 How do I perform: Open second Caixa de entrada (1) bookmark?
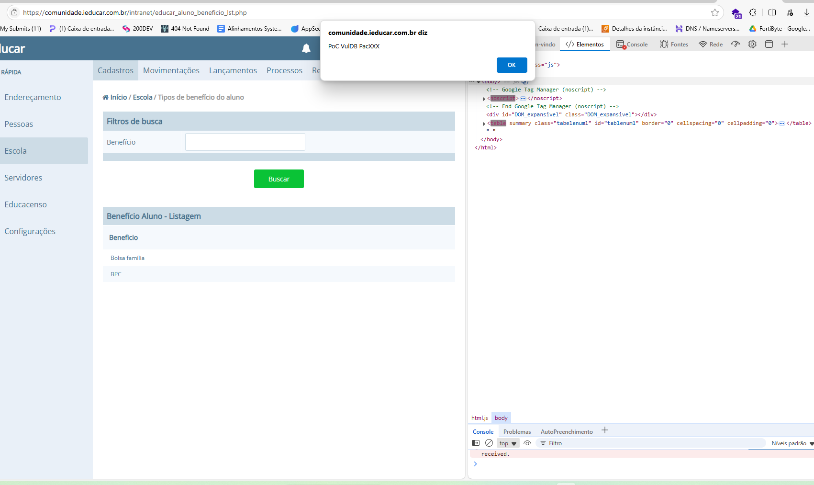tap(565, 29)
